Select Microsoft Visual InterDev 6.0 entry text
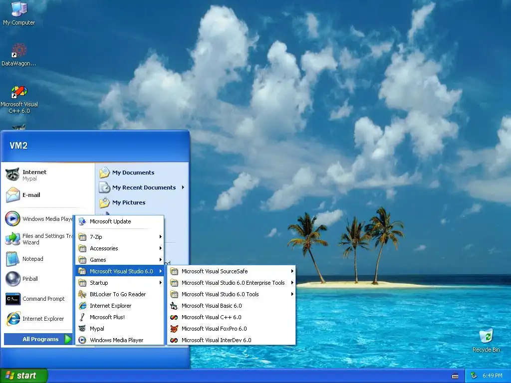 (x=217, y=340)
